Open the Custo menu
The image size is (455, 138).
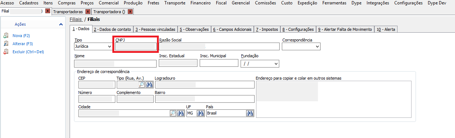tap(287, 3)
